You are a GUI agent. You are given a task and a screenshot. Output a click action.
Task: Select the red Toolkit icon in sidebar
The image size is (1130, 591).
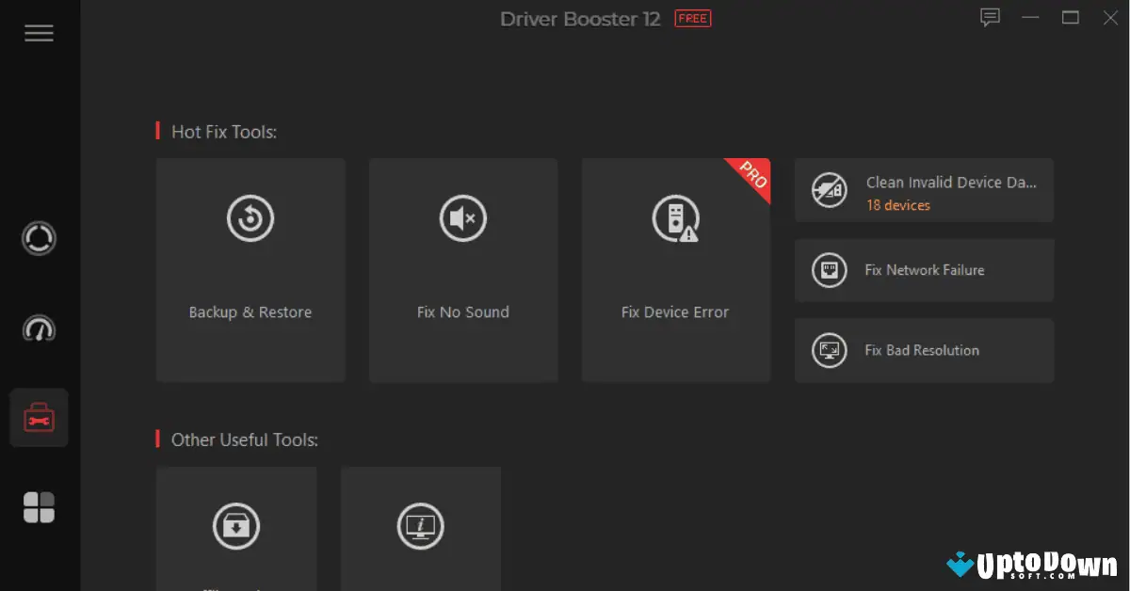(x=39, y=417)
